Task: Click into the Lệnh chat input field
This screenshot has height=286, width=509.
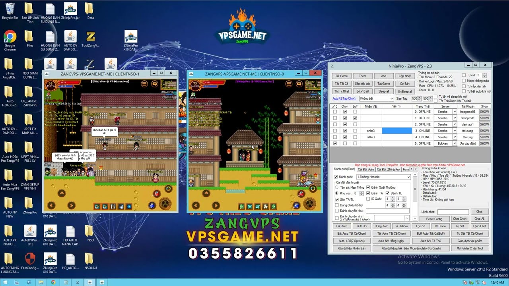Action: click(453, 212)
